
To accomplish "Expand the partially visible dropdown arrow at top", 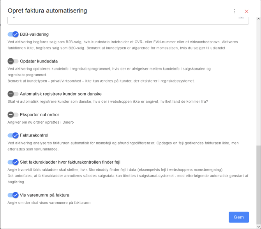I will tap(242, 17).
